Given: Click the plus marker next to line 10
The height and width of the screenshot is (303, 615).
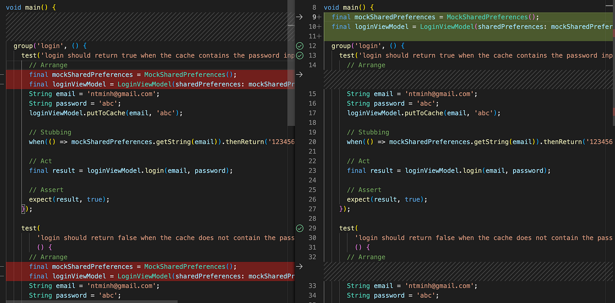Looking at the screenshot, I should point(319,26).
